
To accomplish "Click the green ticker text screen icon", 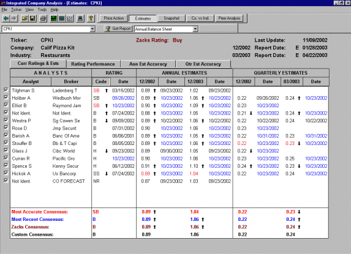I will 53,18.
